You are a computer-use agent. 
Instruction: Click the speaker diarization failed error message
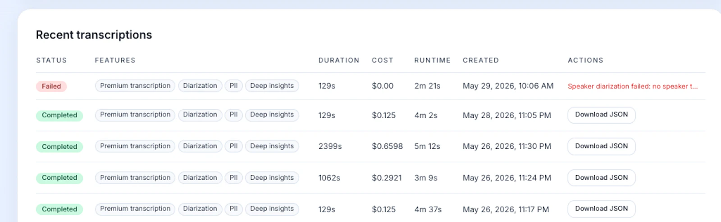[x=633, y=86]
